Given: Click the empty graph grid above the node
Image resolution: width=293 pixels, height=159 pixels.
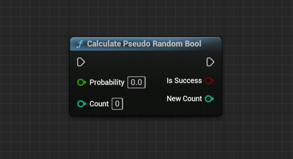Looking at the screenshot, I should coord(146,18).
